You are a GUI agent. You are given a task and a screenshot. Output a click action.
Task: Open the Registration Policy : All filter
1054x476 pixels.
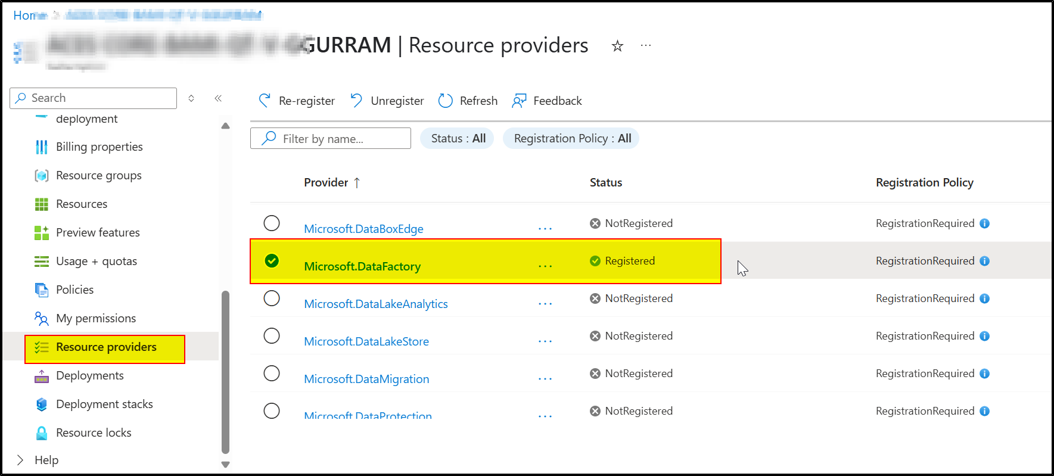pos(571,138)
